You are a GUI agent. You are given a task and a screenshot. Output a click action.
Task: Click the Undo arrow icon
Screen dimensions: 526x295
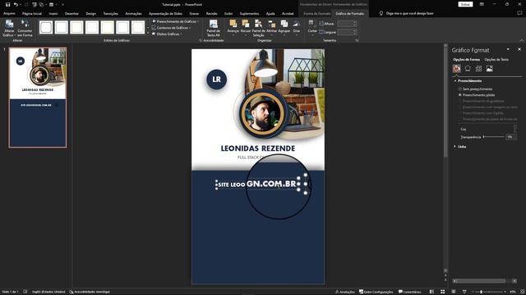16,5
